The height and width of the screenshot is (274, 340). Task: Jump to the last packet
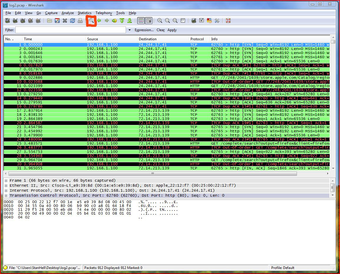point(130,21)
